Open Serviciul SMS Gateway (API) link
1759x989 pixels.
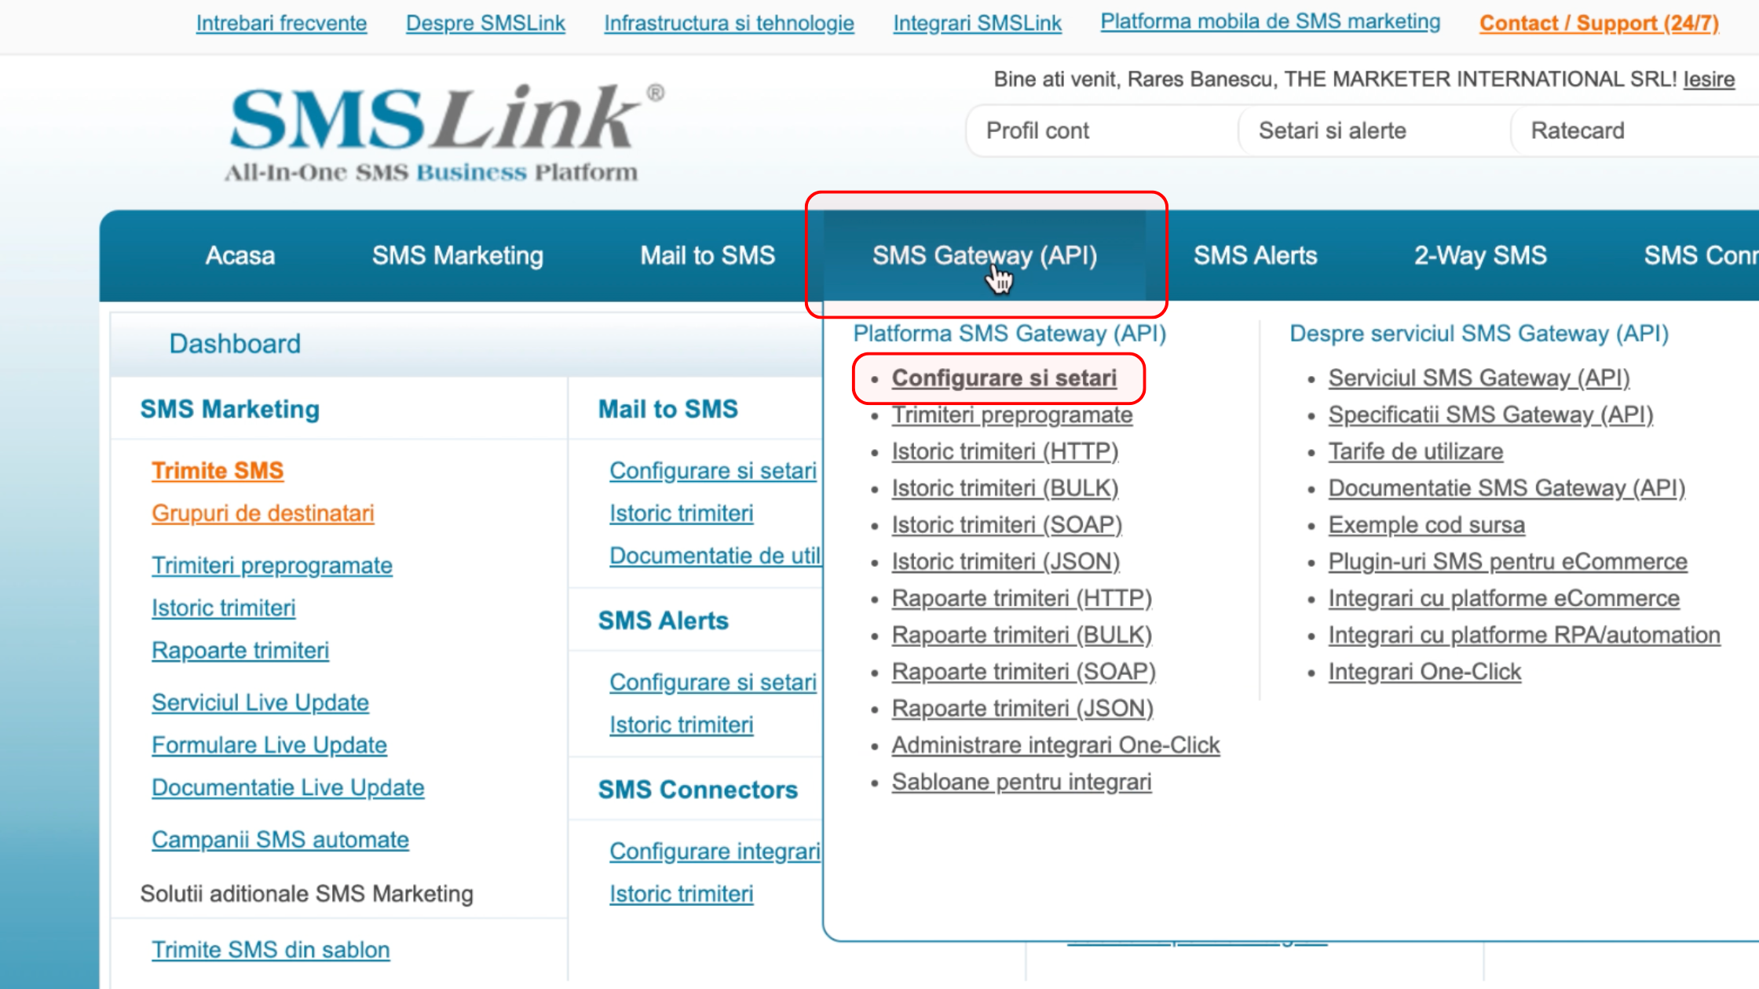pos(1479,378)
